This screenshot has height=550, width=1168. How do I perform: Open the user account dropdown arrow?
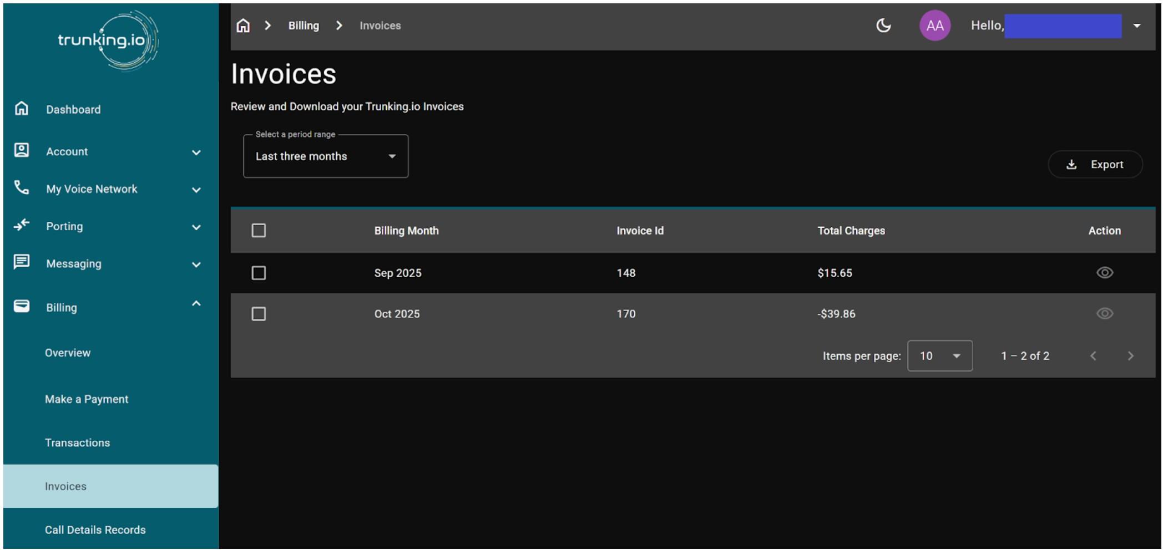1136,26
